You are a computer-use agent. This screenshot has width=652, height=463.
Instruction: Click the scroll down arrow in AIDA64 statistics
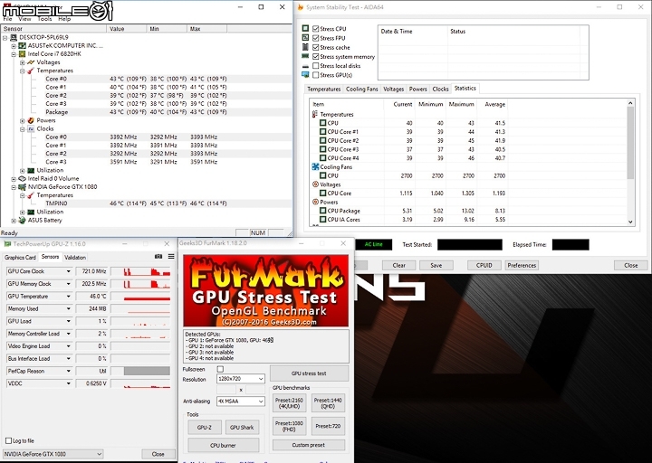point(630,222)
